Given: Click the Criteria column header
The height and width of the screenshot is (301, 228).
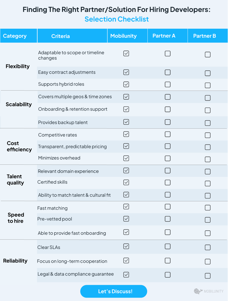Looking at the screenshot, I should [x=61, y=36].
